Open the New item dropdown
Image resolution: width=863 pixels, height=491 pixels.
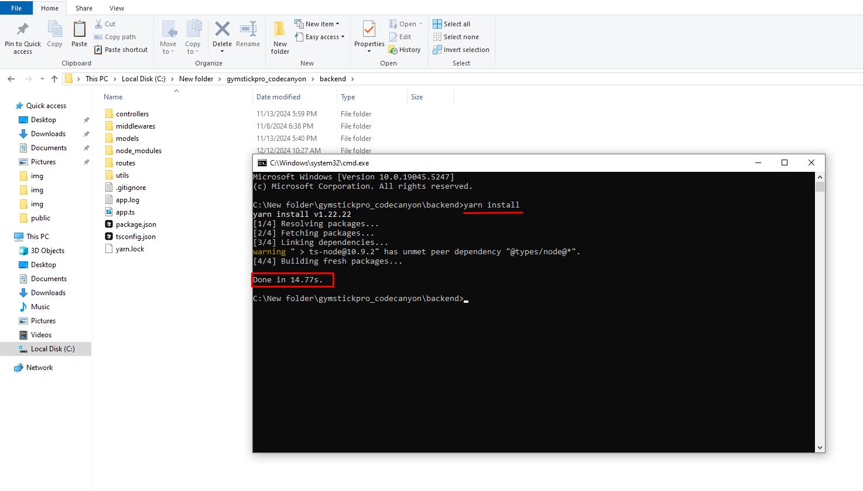pyautogui.click(x=317, y=24)
